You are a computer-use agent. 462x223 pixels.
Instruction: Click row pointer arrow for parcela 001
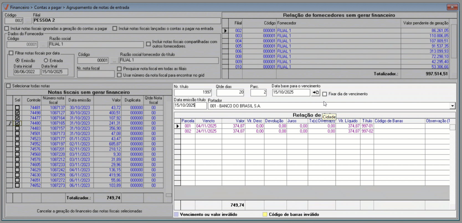pos(177,126)
